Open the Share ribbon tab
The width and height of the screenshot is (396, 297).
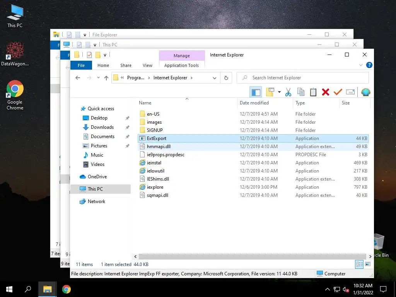[x=126, y=65]
